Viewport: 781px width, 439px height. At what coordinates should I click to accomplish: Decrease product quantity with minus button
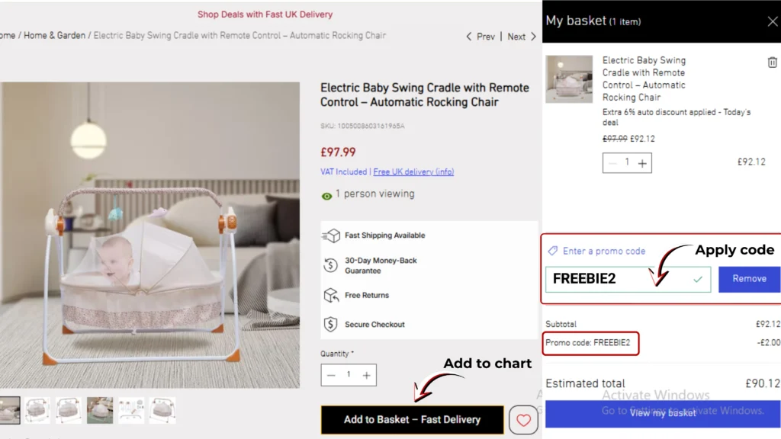[x=331, y=375]
